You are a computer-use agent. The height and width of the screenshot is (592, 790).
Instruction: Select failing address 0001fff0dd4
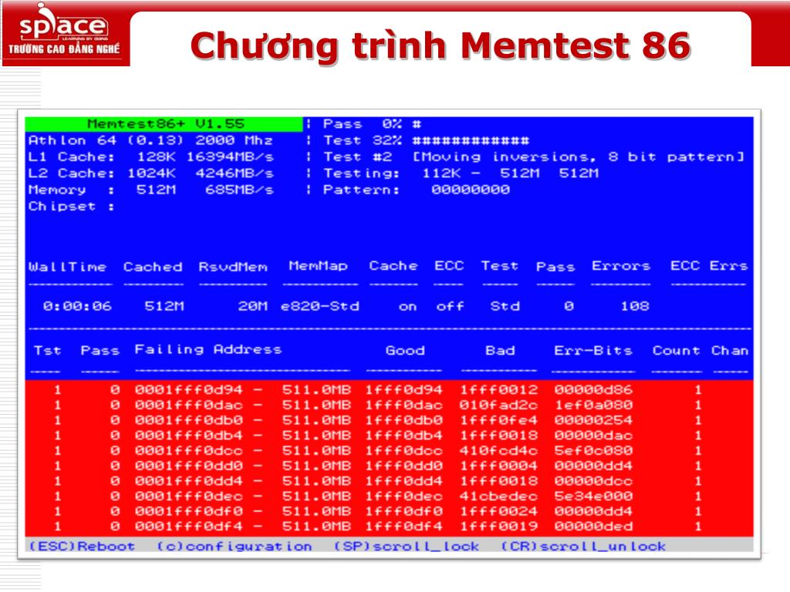pyautogui.click(x=188, y=481)
